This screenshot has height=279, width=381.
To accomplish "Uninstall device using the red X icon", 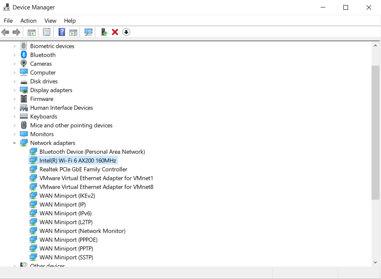I will tap(115, 32).
